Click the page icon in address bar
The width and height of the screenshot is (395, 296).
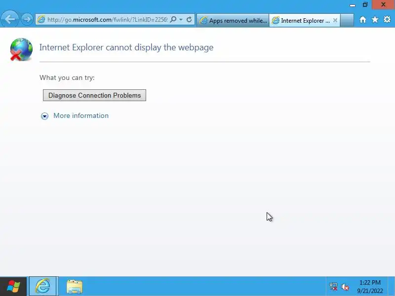coord(41,19)
